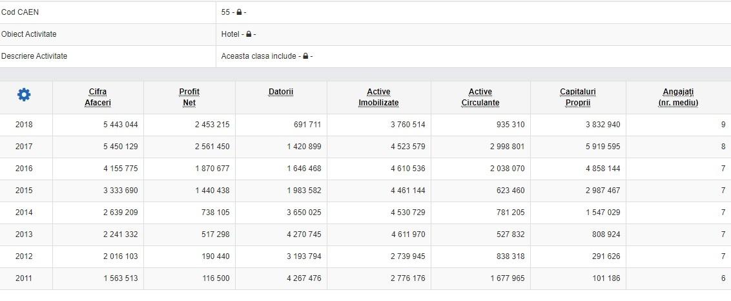This screenshot has width=731, height=301.
Task: Click the lock icon next to Hotel
Action: coord(249,34)
